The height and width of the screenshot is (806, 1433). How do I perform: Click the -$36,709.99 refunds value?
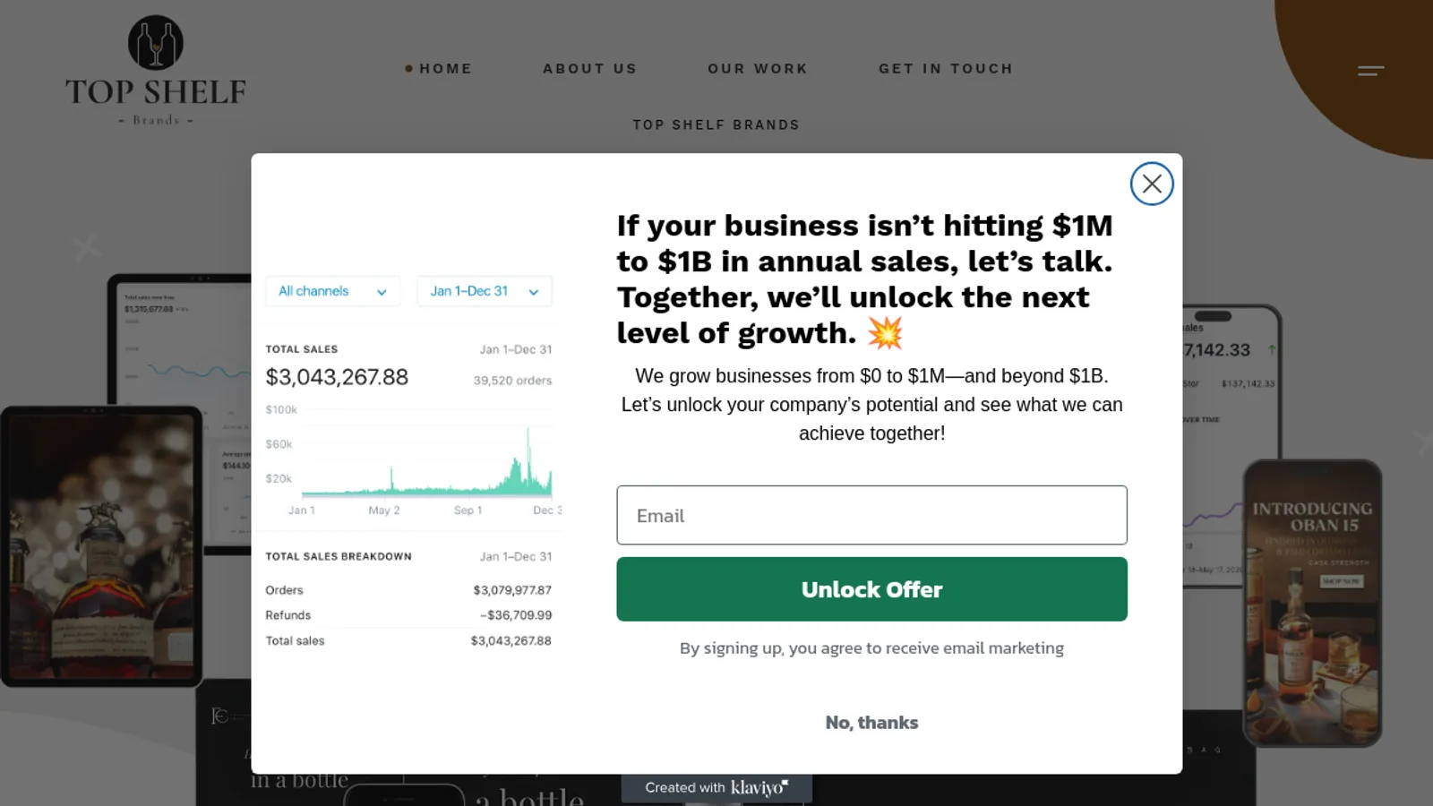click(x=516, y=615)
